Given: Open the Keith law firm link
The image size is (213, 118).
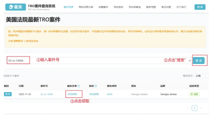Looking at the screenshot, I should coord(110,94).
